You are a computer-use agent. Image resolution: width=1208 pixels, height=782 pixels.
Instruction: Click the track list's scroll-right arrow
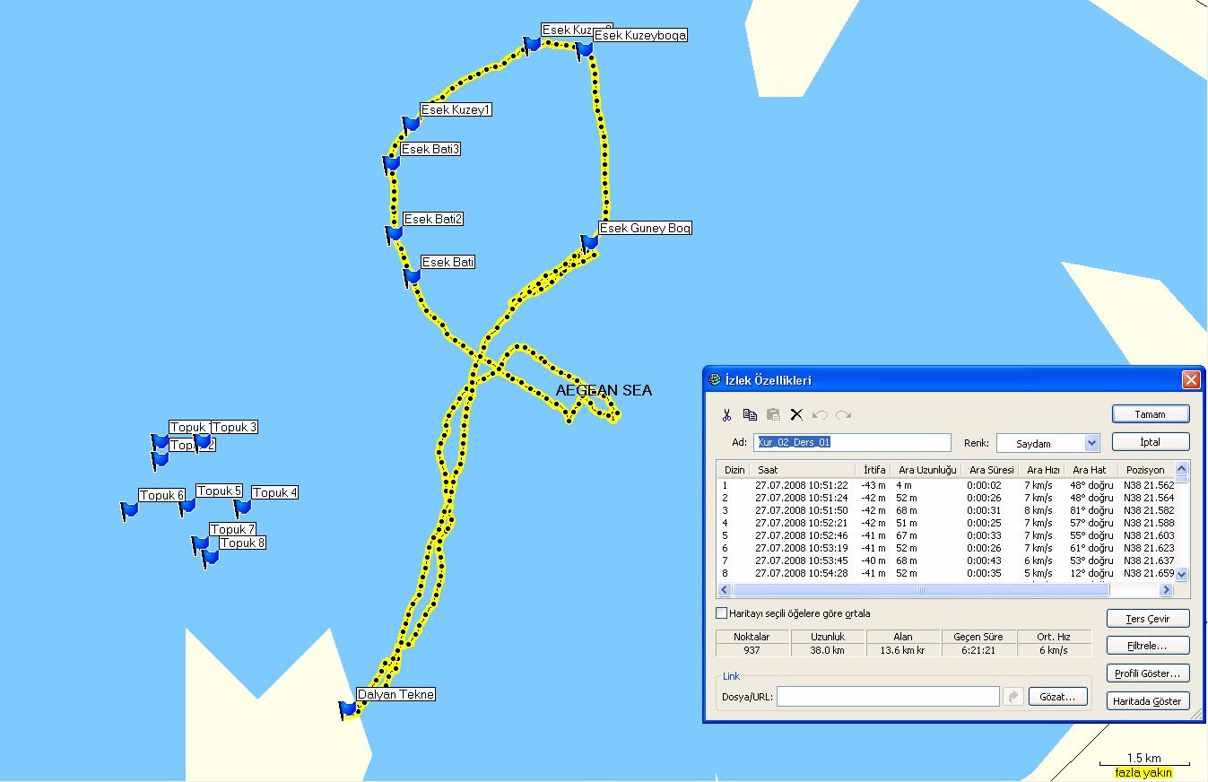tap(1166, 590)
